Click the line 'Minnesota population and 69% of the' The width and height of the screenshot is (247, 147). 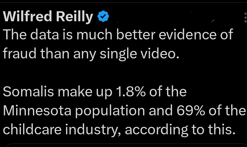click(124, 111)
